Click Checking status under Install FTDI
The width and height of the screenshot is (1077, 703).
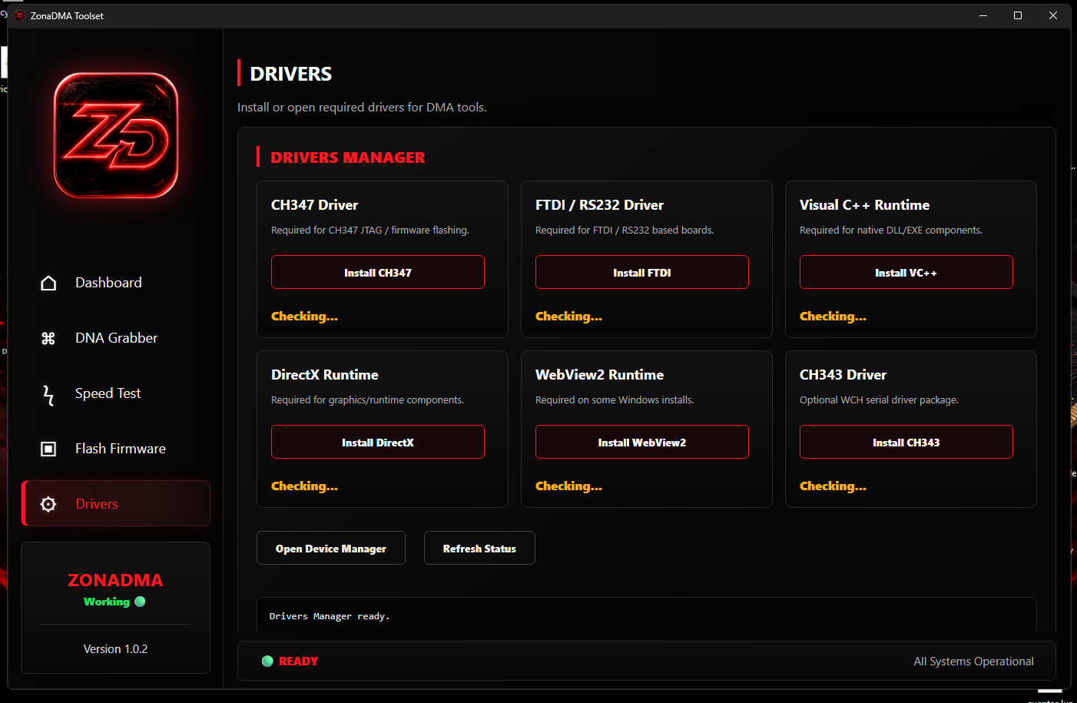(568, 317)
